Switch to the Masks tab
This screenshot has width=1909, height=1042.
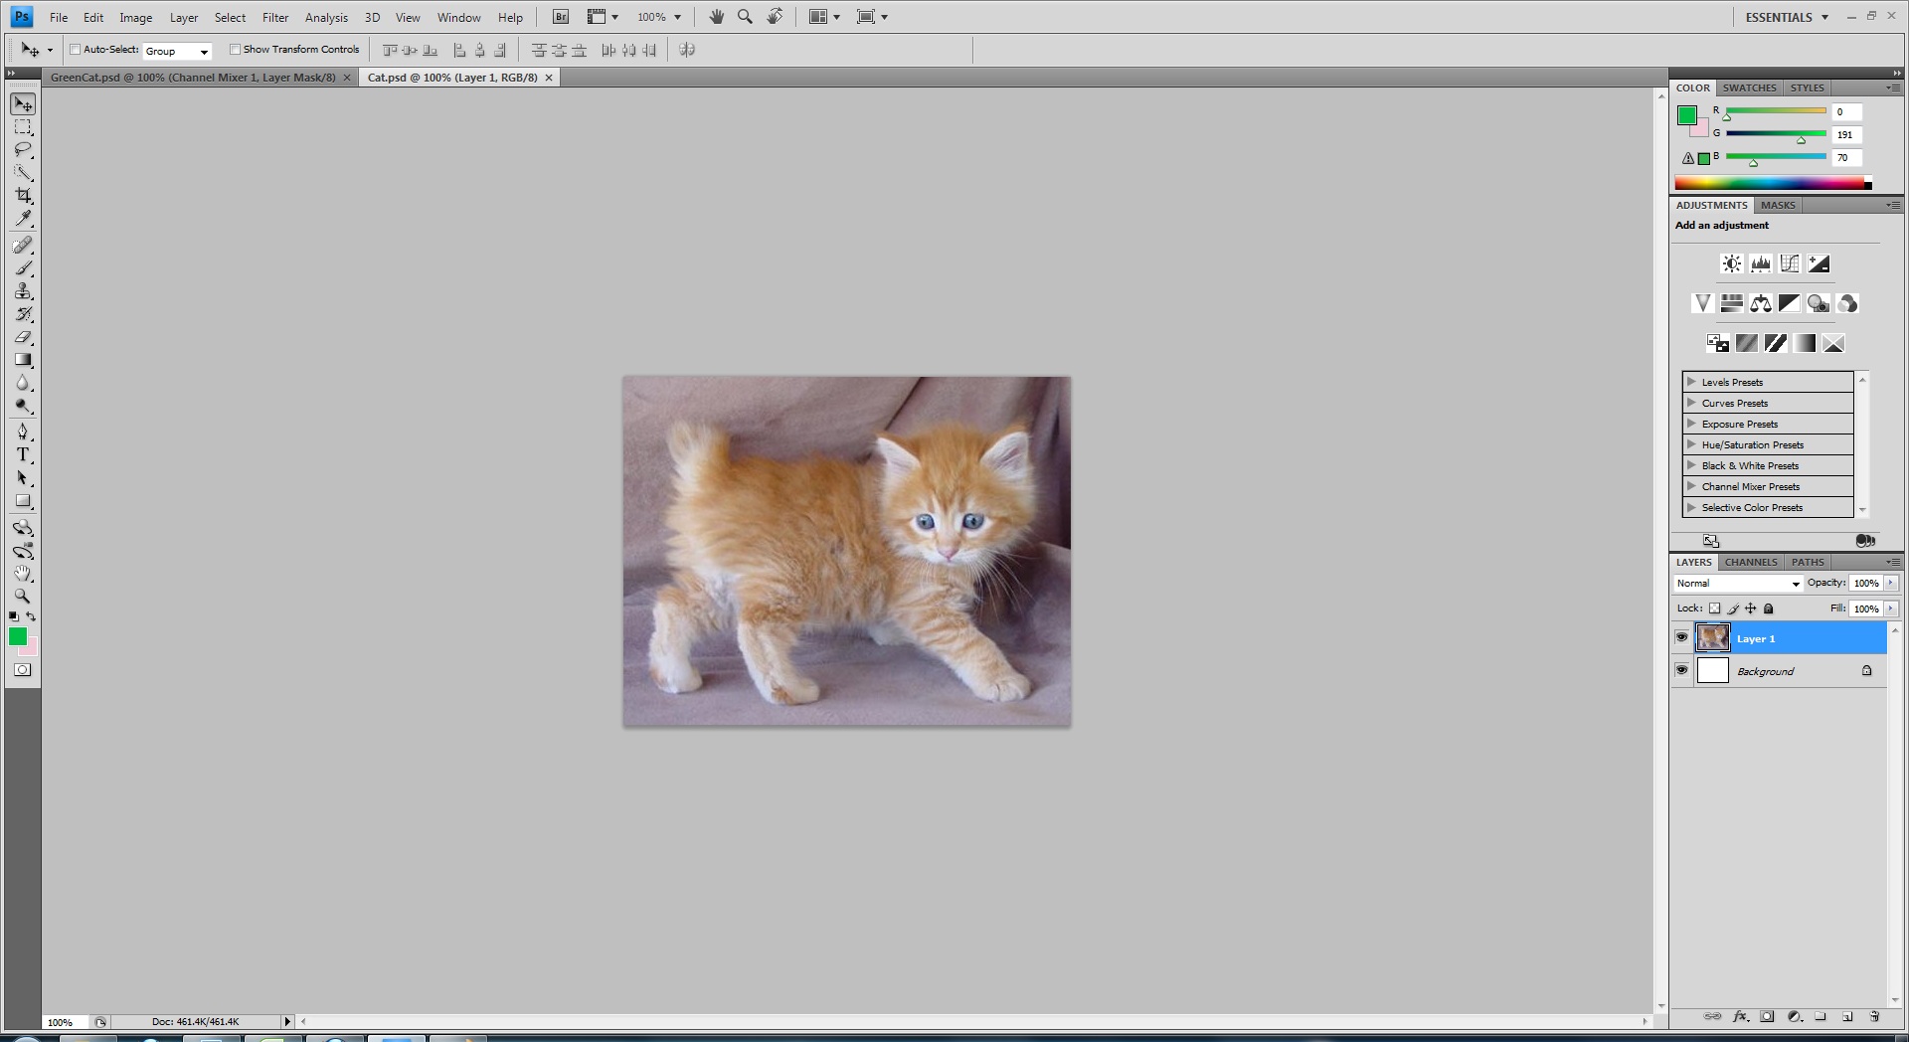[1778, 205]
